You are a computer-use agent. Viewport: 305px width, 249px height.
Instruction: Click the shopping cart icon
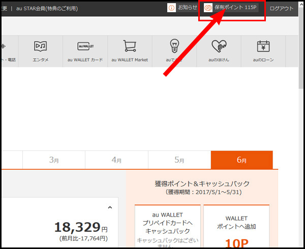tap(130, 46)
